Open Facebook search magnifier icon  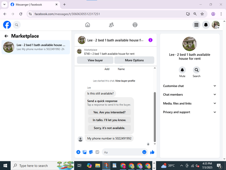(x=17, y=25)
